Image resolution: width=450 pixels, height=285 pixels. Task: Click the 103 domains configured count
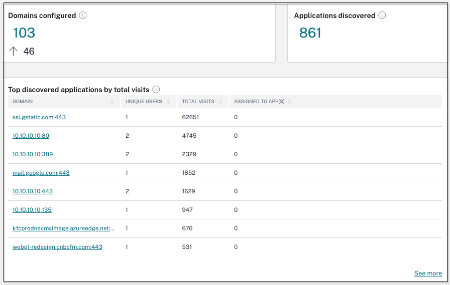tap(24, 33)
